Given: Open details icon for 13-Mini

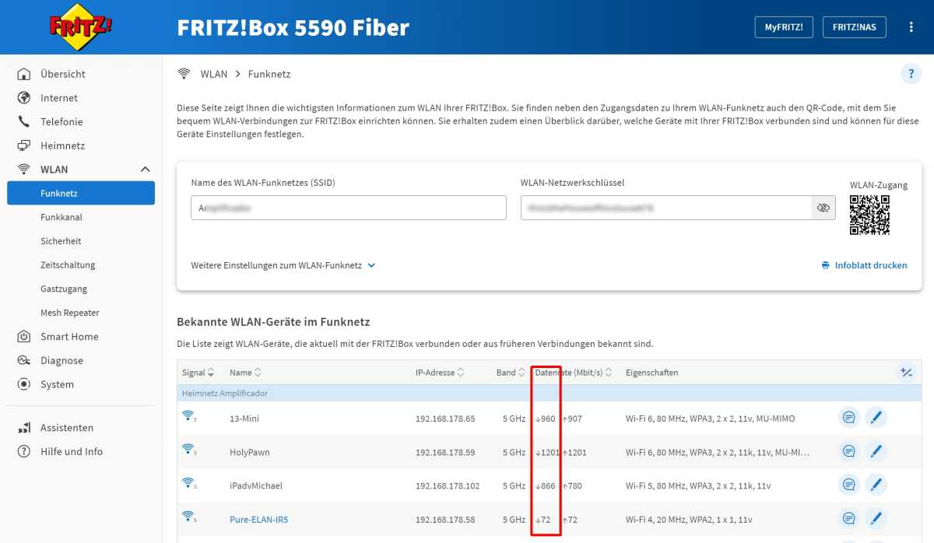Looking at the screenshot, I should coord(849,419).
